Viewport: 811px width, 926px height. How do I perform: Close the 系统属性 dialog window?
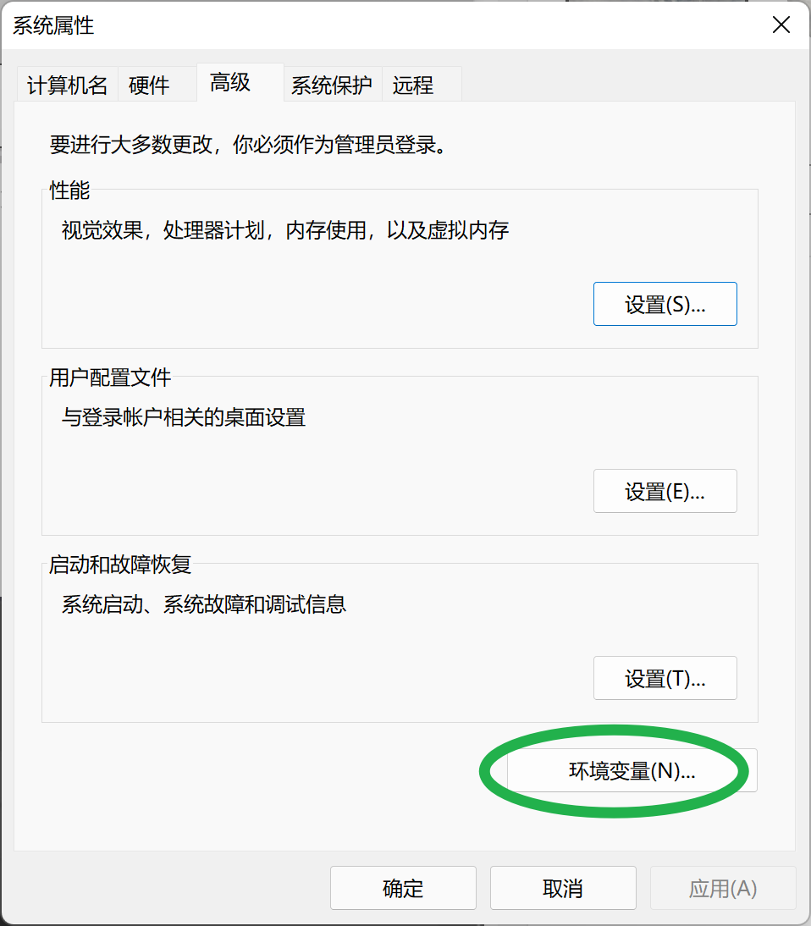[781, 25]
